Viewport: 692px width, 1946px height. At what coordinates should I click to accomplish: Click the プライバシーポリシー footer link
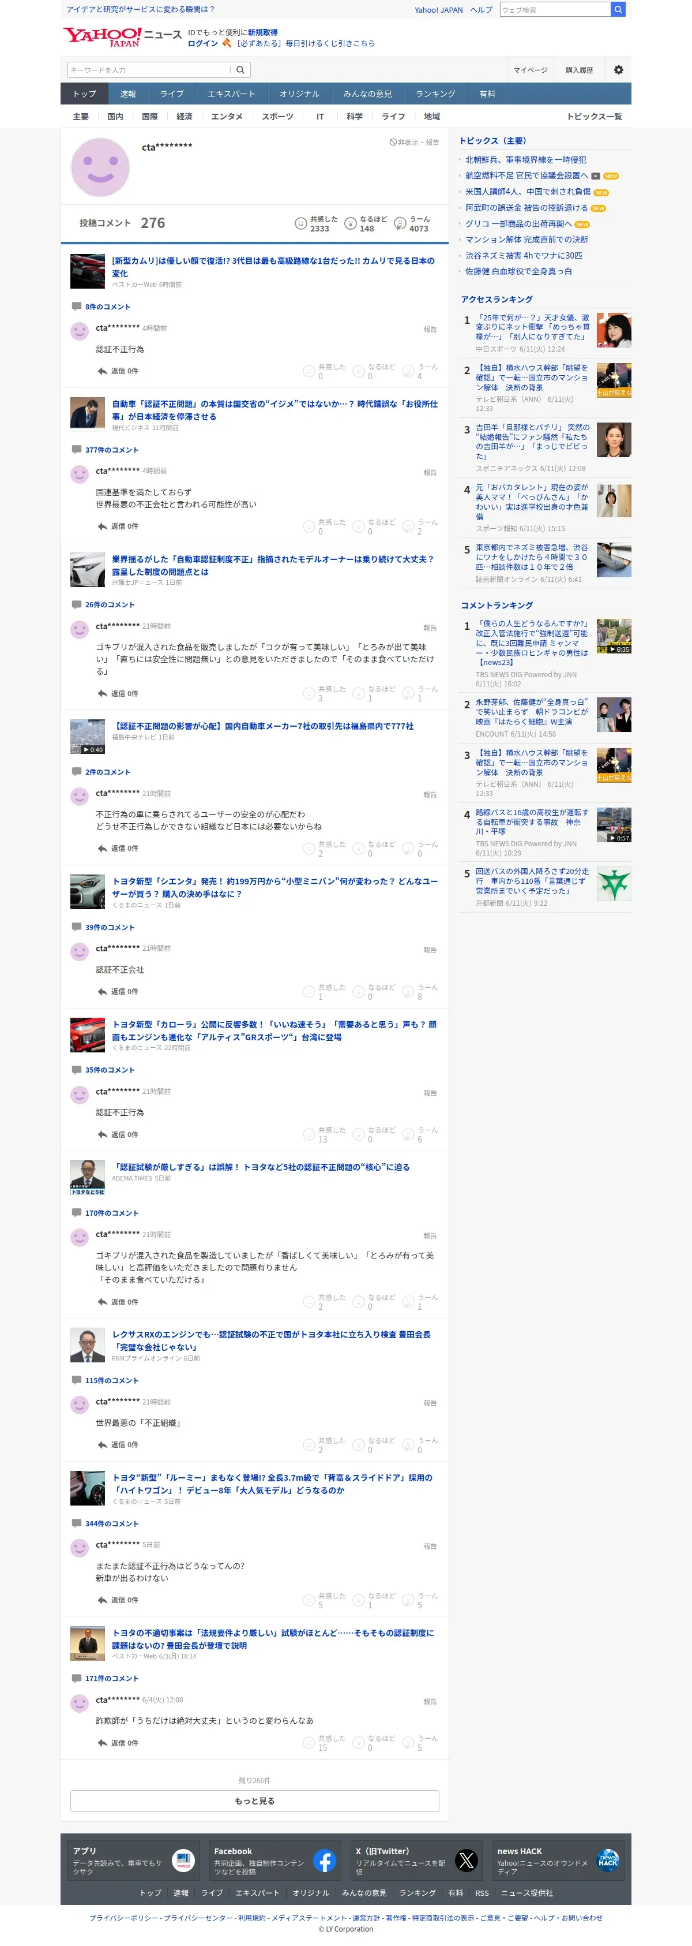pyautogui.click(x=124, y=1918)
